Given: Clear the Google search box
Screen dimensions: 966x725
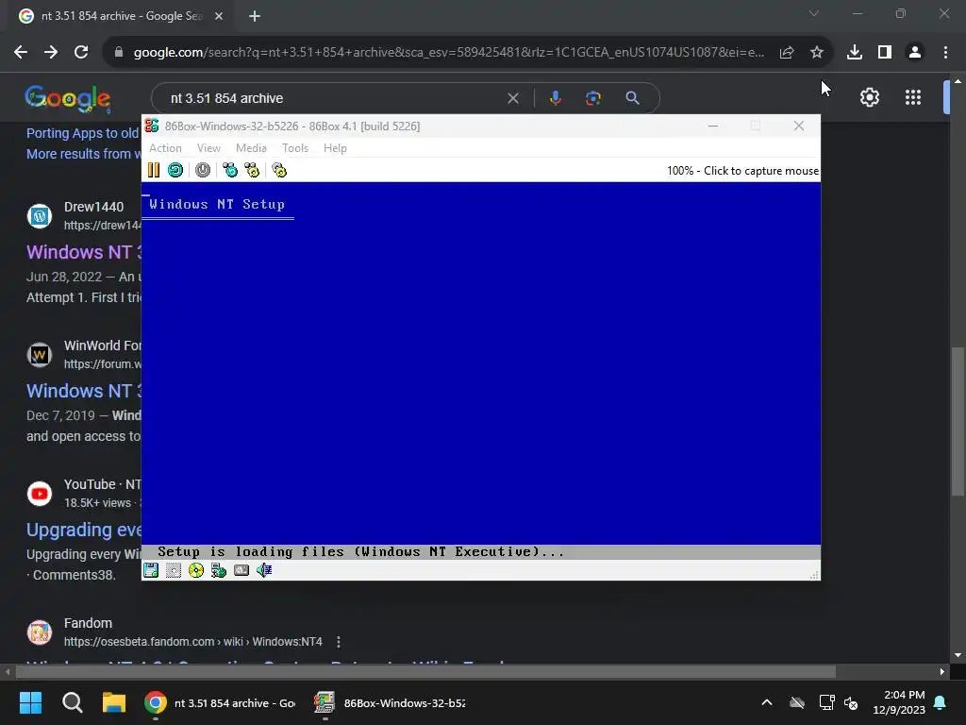Looking at the screenshot, I should [512, 98].
